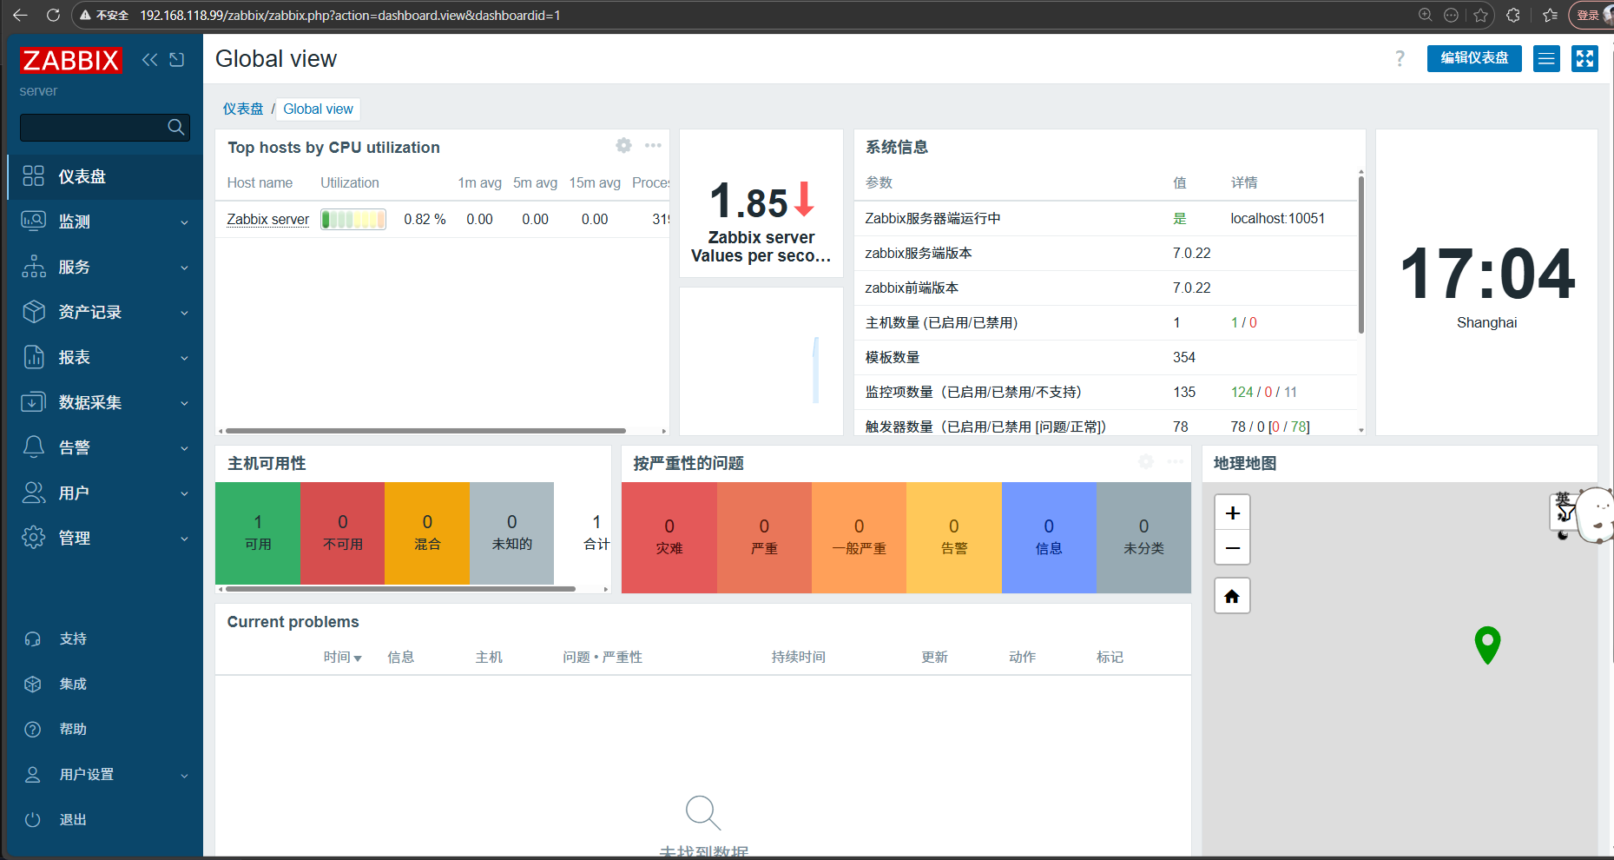1614x860 pixels.
Task: Click the 数据采集 data collection icon
Action: coord(33,402)
